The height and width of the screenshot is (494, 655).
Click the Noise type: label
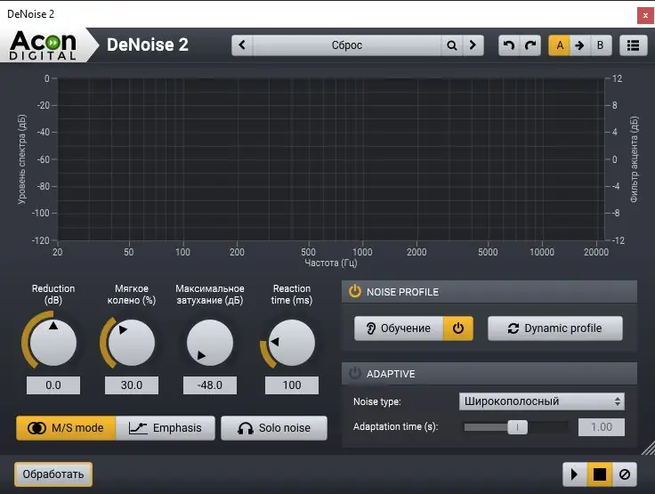(x=377, y=401)
